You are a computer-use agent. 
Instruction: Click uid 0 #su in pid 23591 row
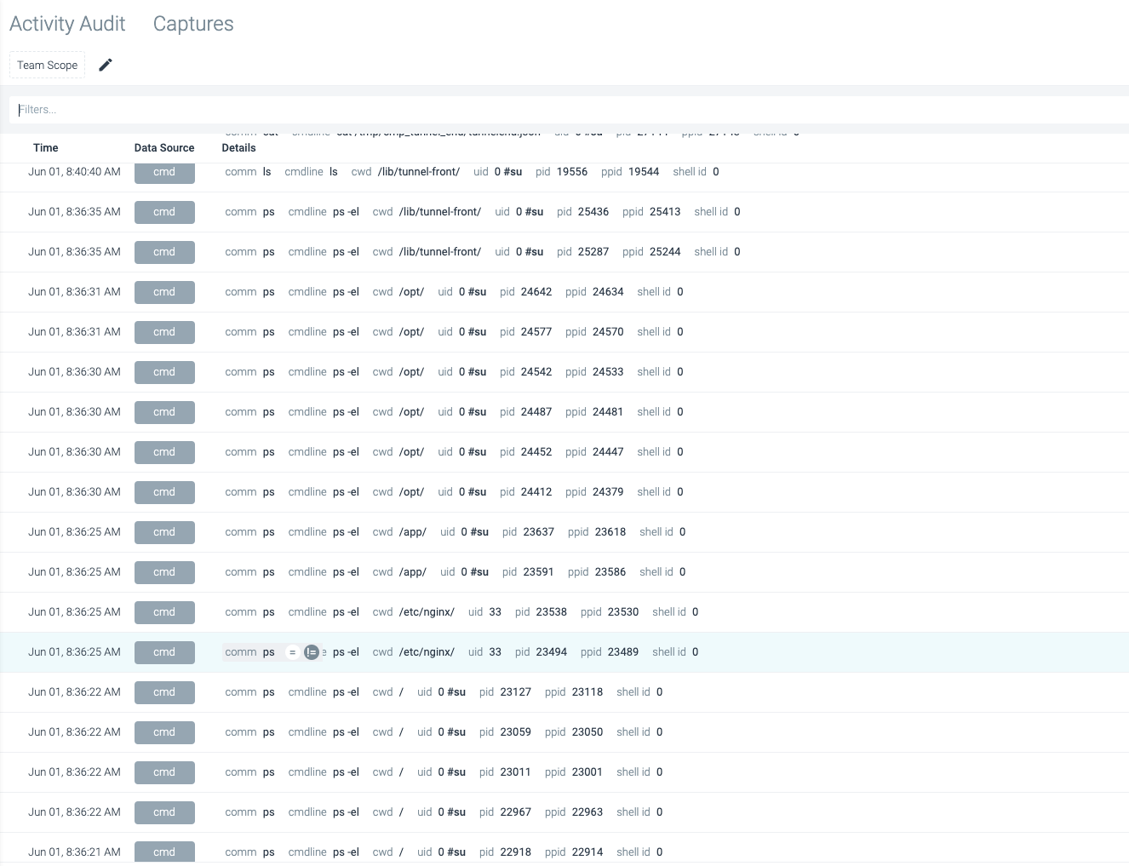pyautogui.click(x=475, y=572)
